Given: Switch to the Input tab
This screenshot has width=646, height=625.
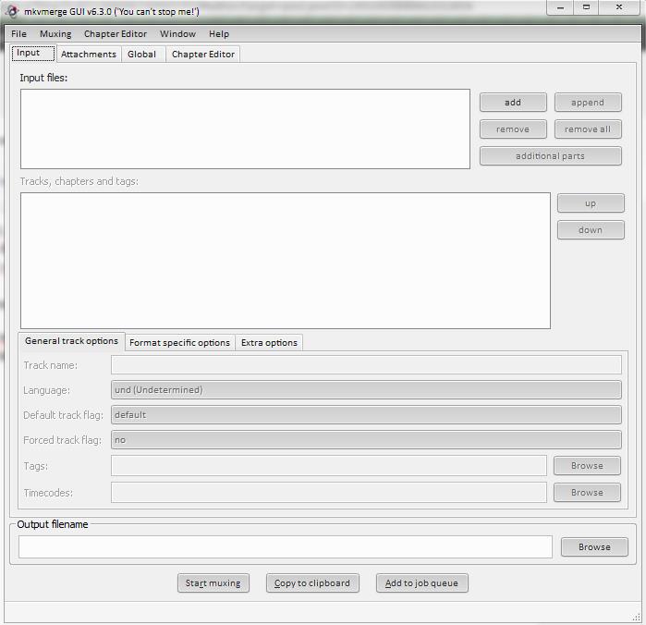Looking at the screenshot, I should (33, 54).
